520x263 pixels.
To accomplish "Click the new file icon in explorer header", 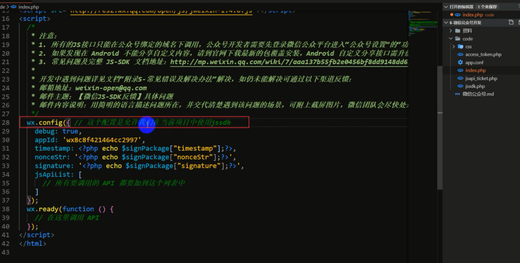I will coord(511,22).
